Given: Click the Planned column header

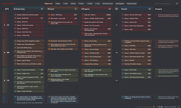Looking at the screenshot, I should [63, 9].
